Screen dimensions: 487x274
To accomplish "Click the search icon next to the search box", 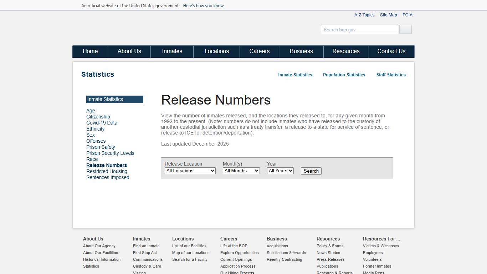I will coord(405,29).
